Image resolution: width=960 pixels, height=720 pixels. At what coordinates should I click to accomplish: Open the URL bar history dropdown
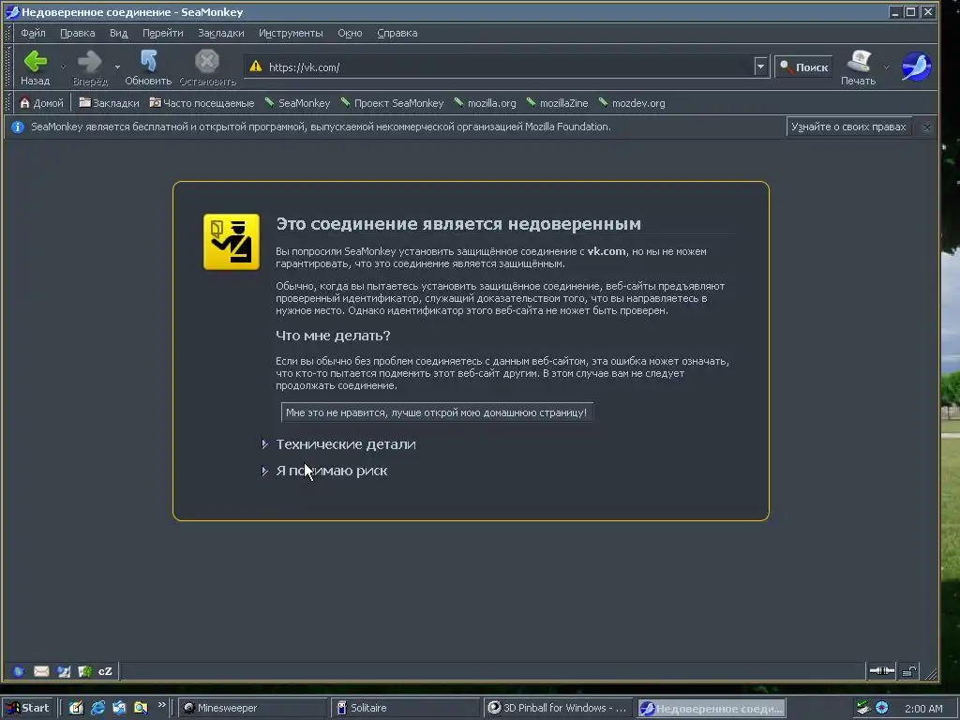point(760,67)
